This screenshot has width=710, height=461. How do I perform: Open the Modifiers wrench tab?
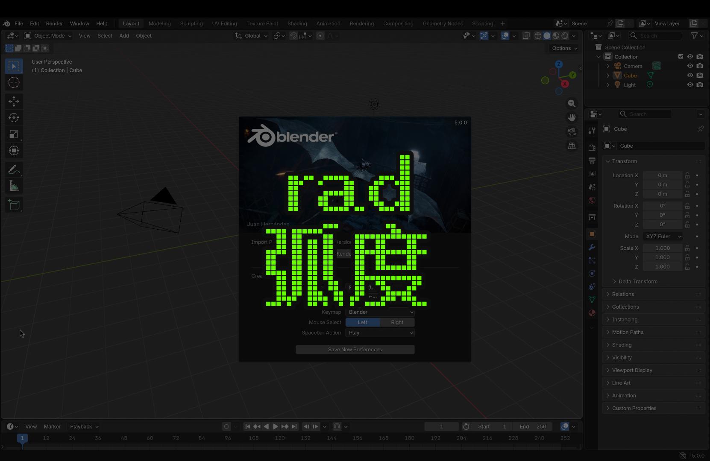click(x=592, y=247)
